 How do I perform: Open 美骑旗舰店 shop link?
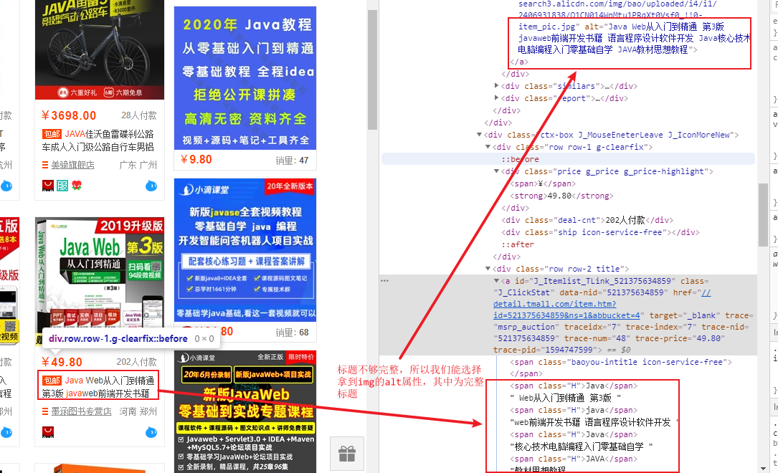click(x=73, y=165)
